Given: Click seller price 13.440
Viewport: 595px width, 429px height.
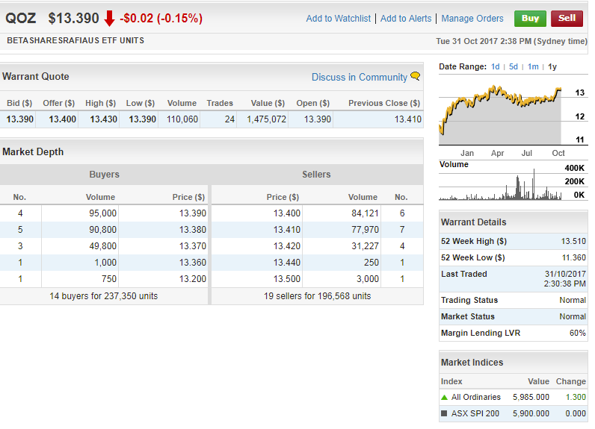Looking at the screenshot, I should click(287, 263).
